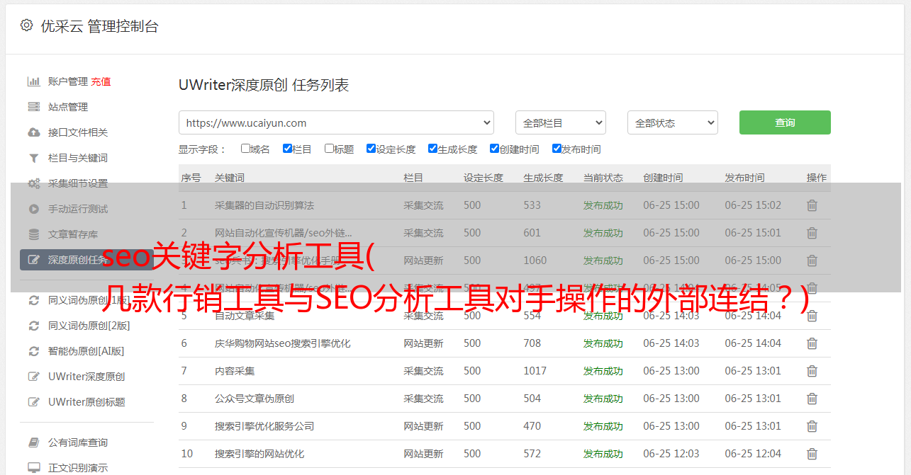Screen dimensions: 911x475
Task: Open 站点管理 via its server icon
Action: click(33, 107)
